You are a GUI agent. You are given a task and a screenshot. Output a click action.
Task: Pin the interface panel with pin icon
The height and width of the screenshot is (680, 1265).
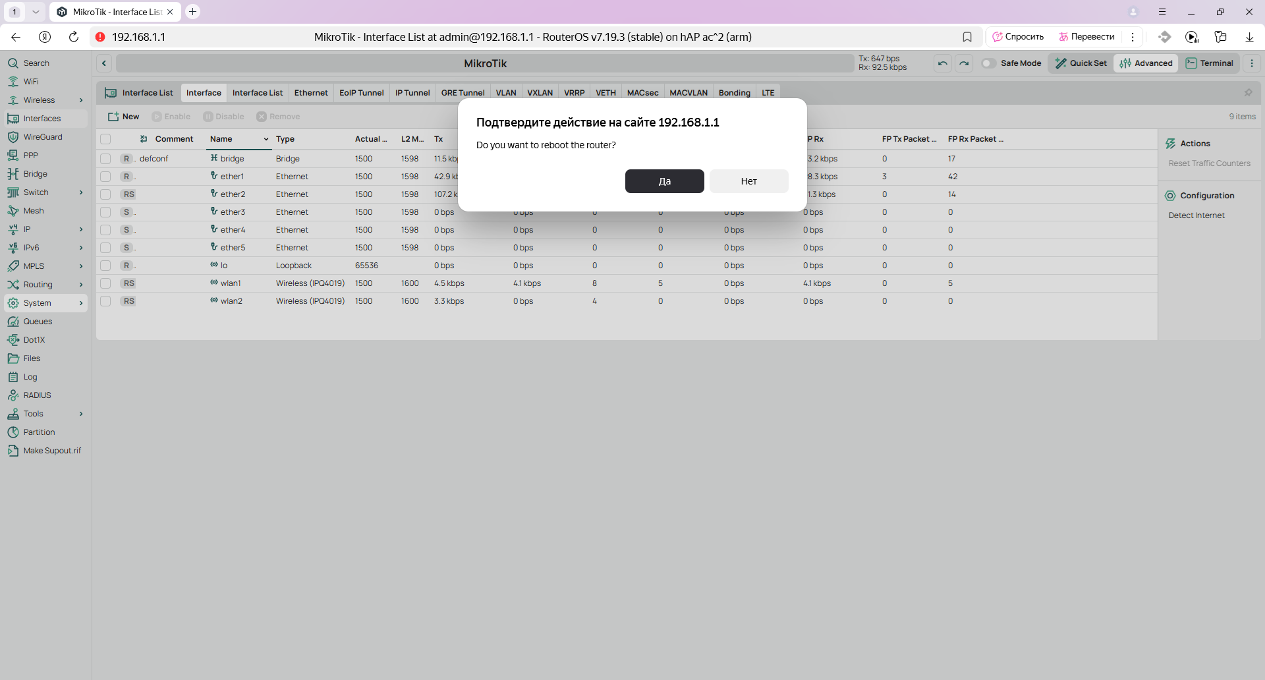pos(1248,93)
